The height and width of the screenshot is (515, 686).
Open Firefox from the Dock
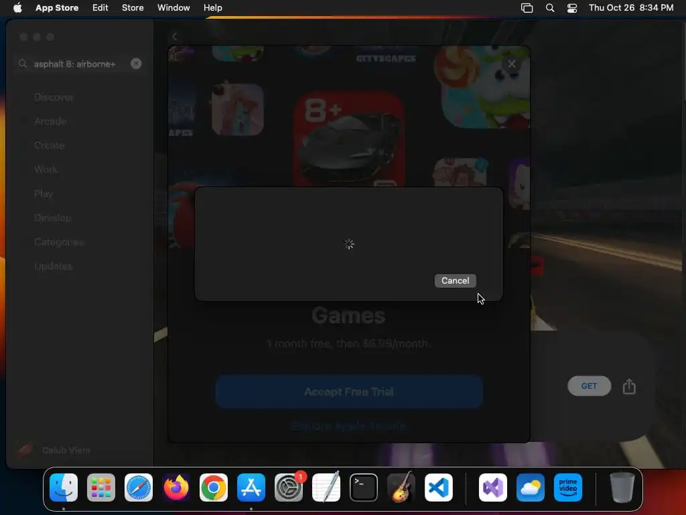pos(176,488)
